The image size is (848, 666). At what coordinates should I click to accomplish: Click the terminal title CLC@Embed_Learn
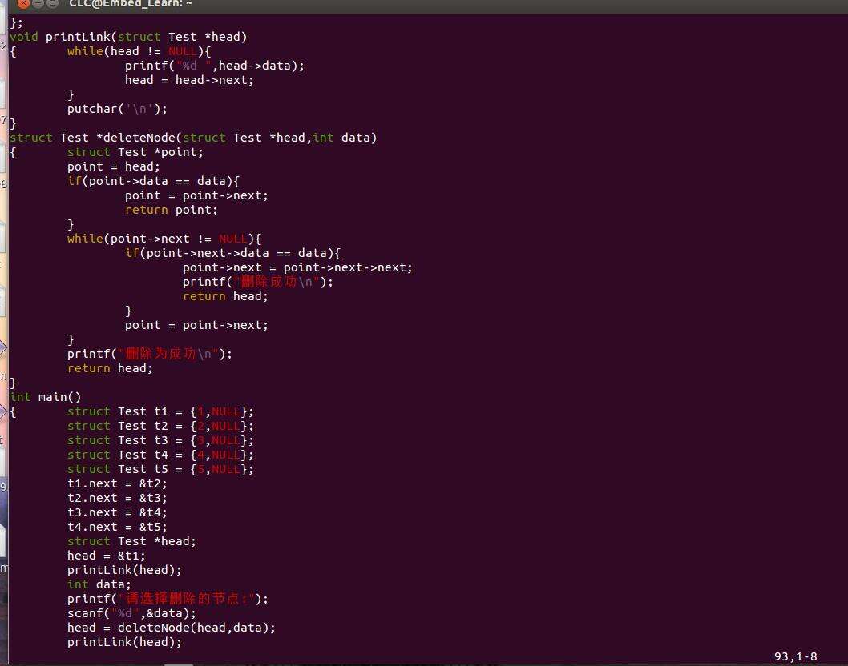pos(131,4)
